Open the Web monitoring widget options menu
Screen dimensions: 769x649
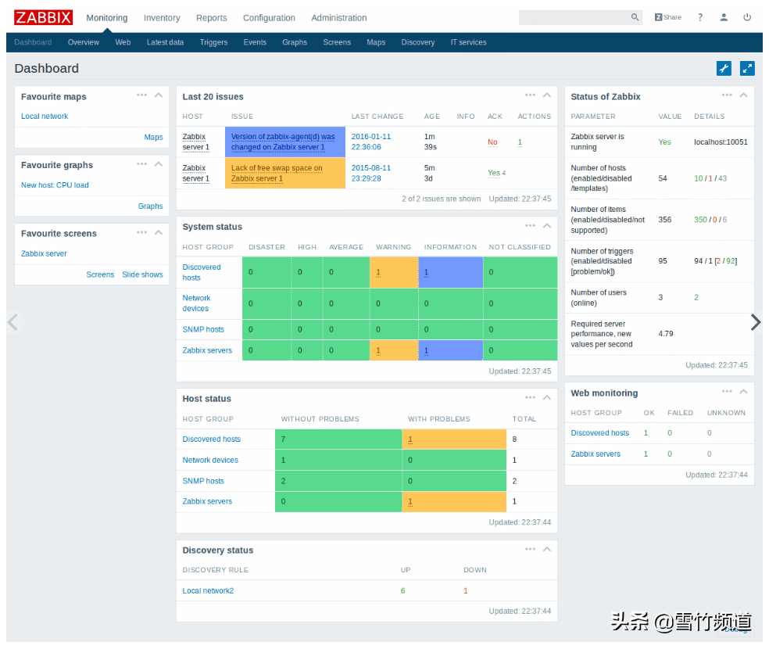[727, 392]
